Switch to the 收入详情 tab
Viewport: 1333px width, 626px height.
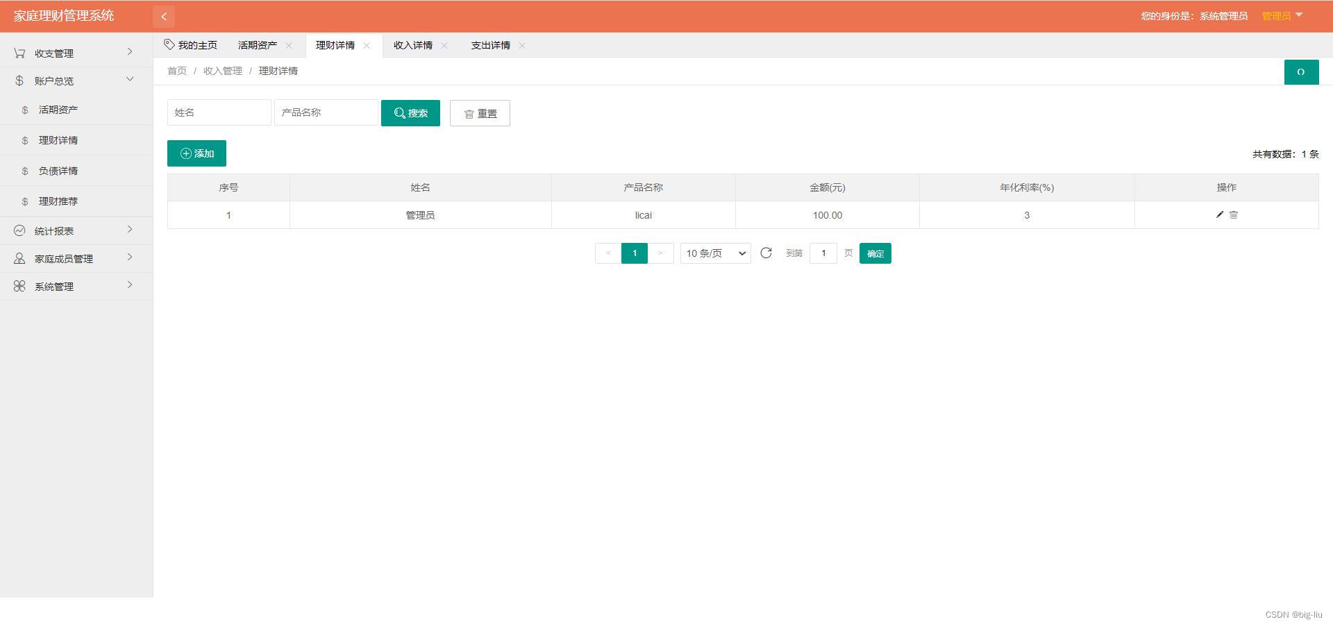point(413,45)
